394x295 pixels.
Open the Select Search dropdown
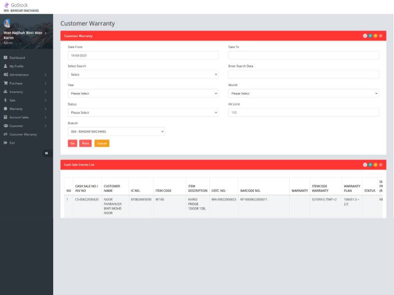coord(143,75)
